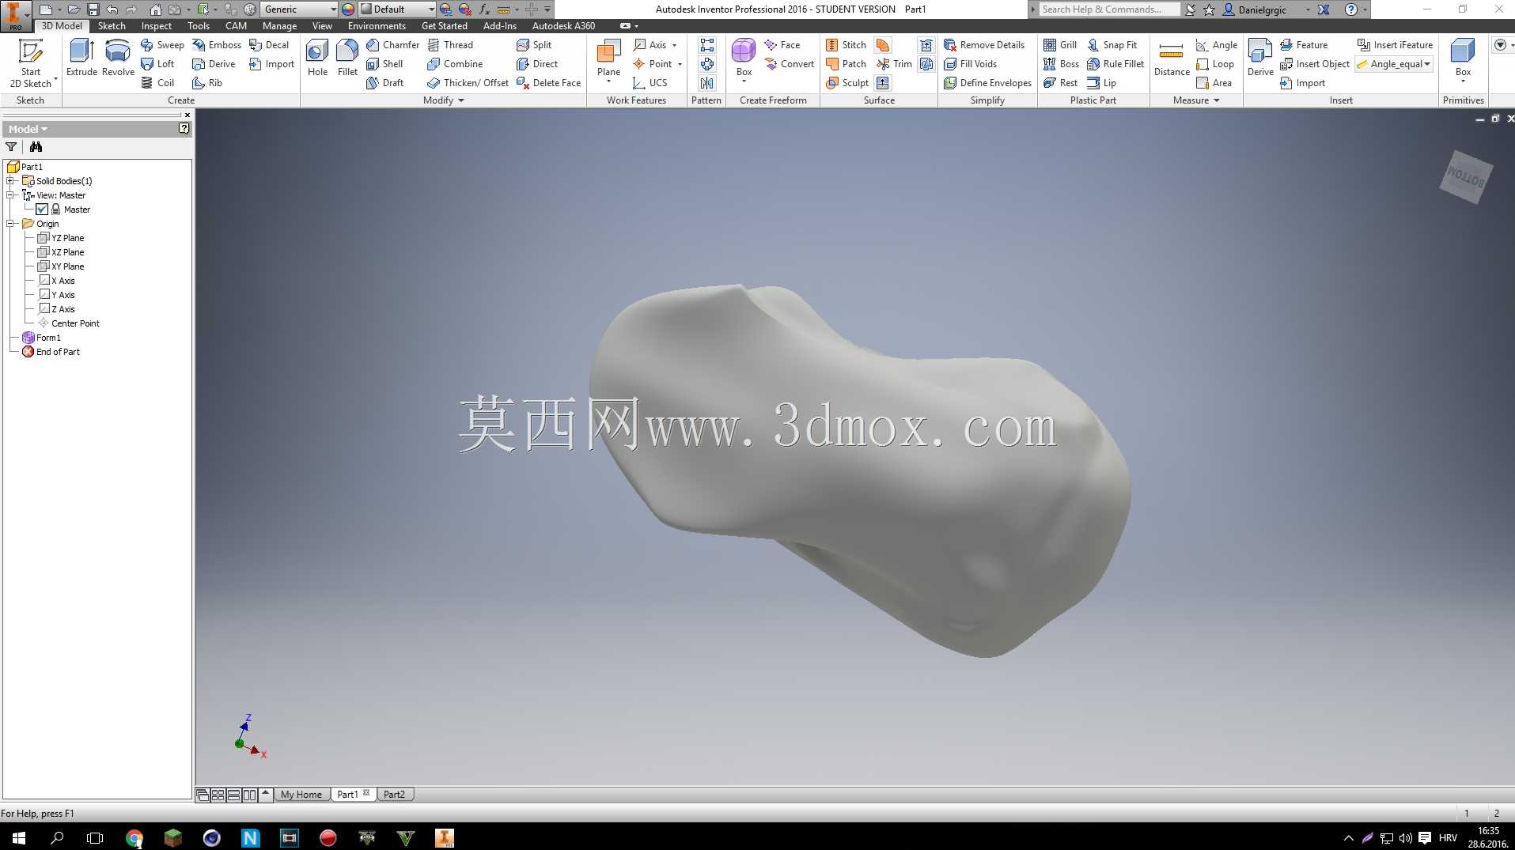The height and width of the screenshot is (850, 1515).
Task: Expand the Modify panel dropdown
Action: [x=444, y=100]
